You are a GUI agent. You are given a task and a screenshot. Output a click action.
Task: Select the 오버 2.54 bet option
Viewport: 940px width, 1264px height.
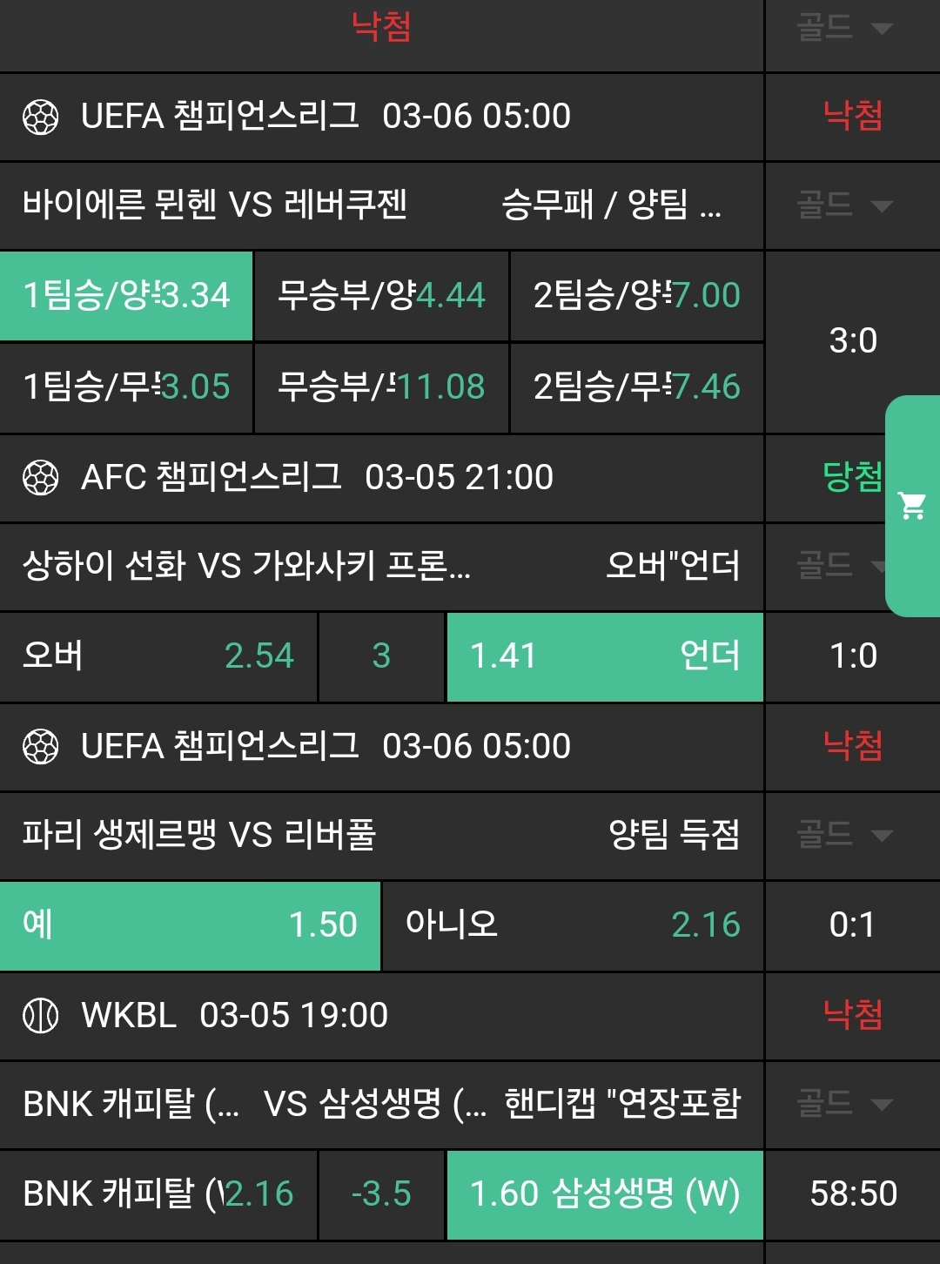(x=158, y=656)
